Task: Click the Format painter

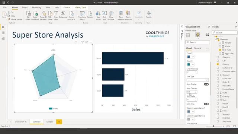Action: pos(15,19)
